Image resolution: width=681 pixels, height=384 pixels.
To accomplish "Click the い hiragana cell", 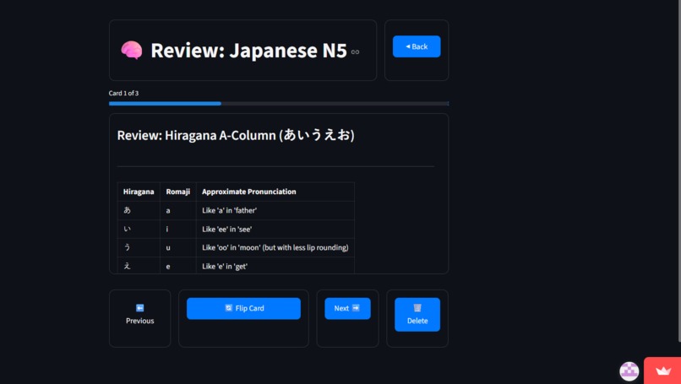I will tap(139, 229).
